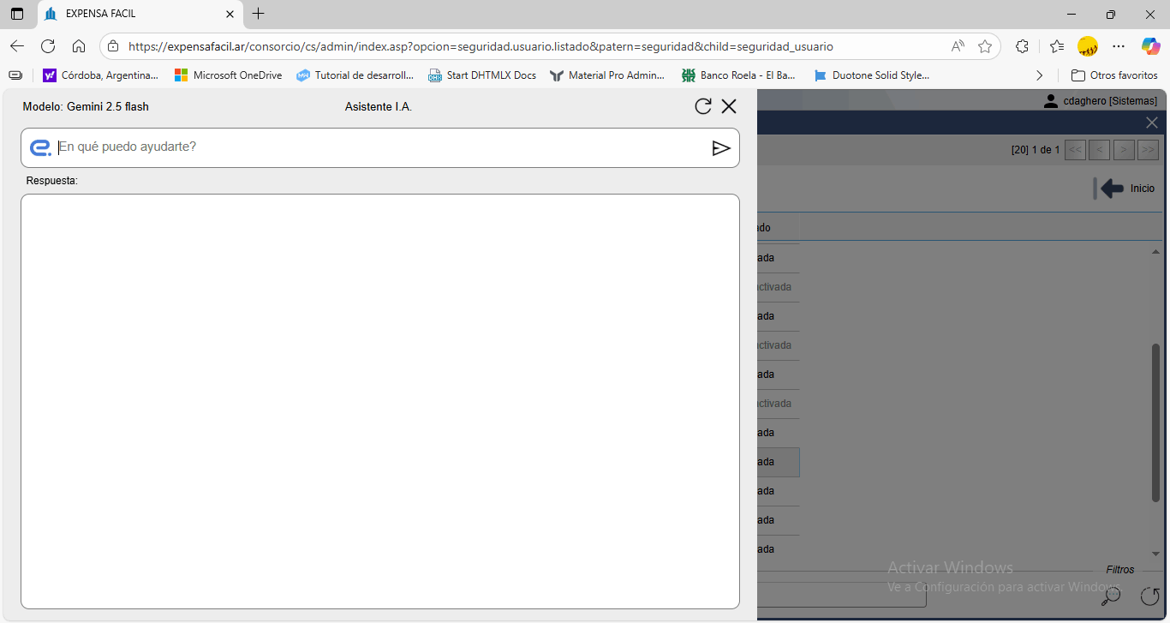This screenshot has height=623, width=1170.
Task: Click the Inicio back arrow icon
Action: click(x=1112, y=189)
